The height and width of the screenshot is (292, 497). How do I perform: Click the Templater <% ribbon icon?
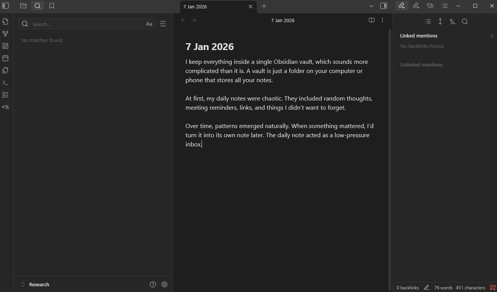5,107
